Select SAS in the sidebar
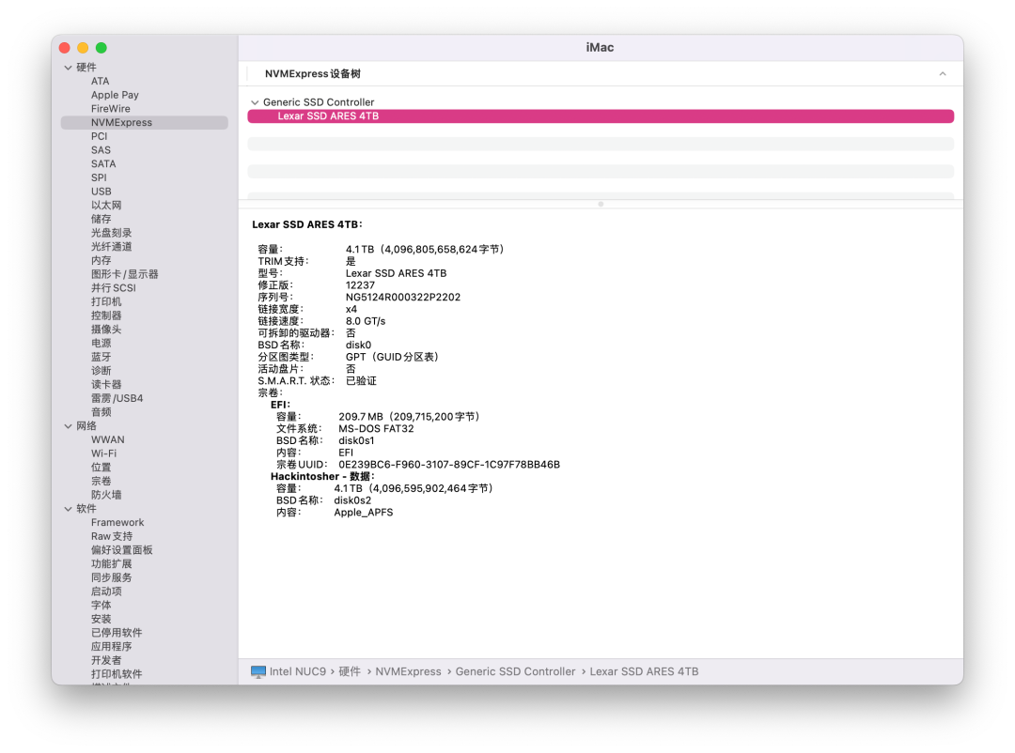 [101, 150]
